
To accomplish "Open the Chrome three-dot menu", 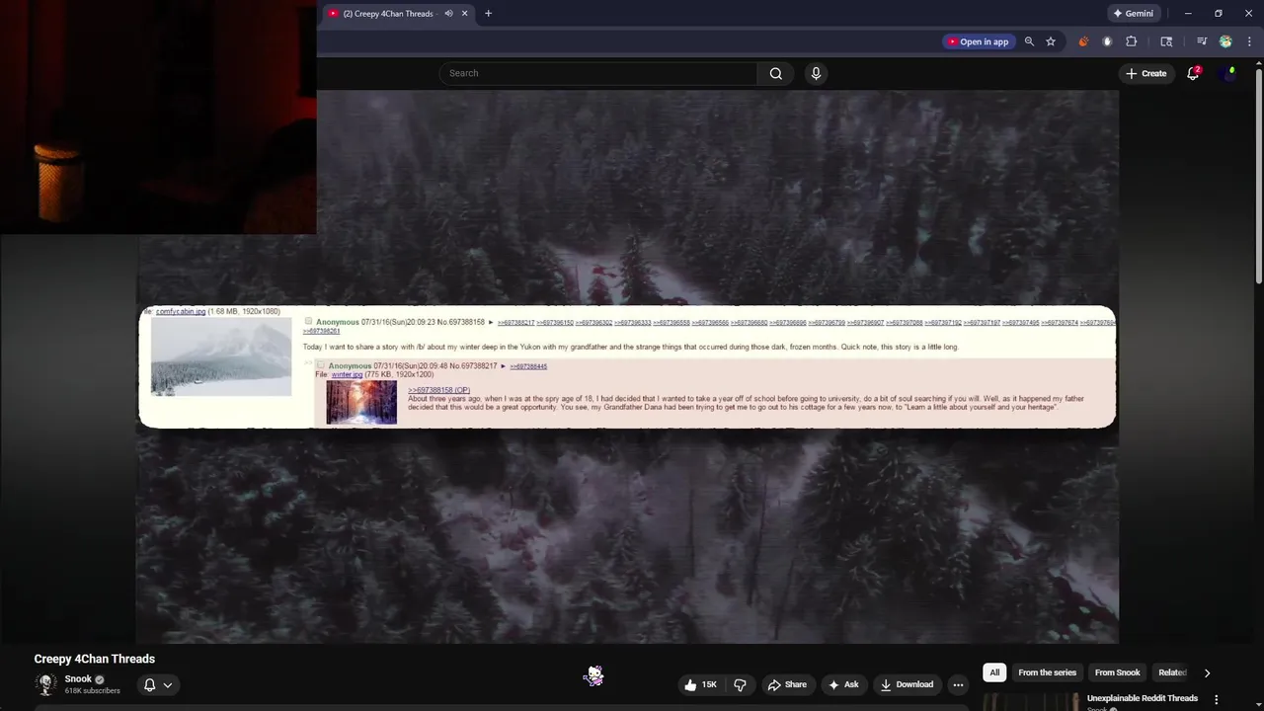I will (x=1249, y=41).
